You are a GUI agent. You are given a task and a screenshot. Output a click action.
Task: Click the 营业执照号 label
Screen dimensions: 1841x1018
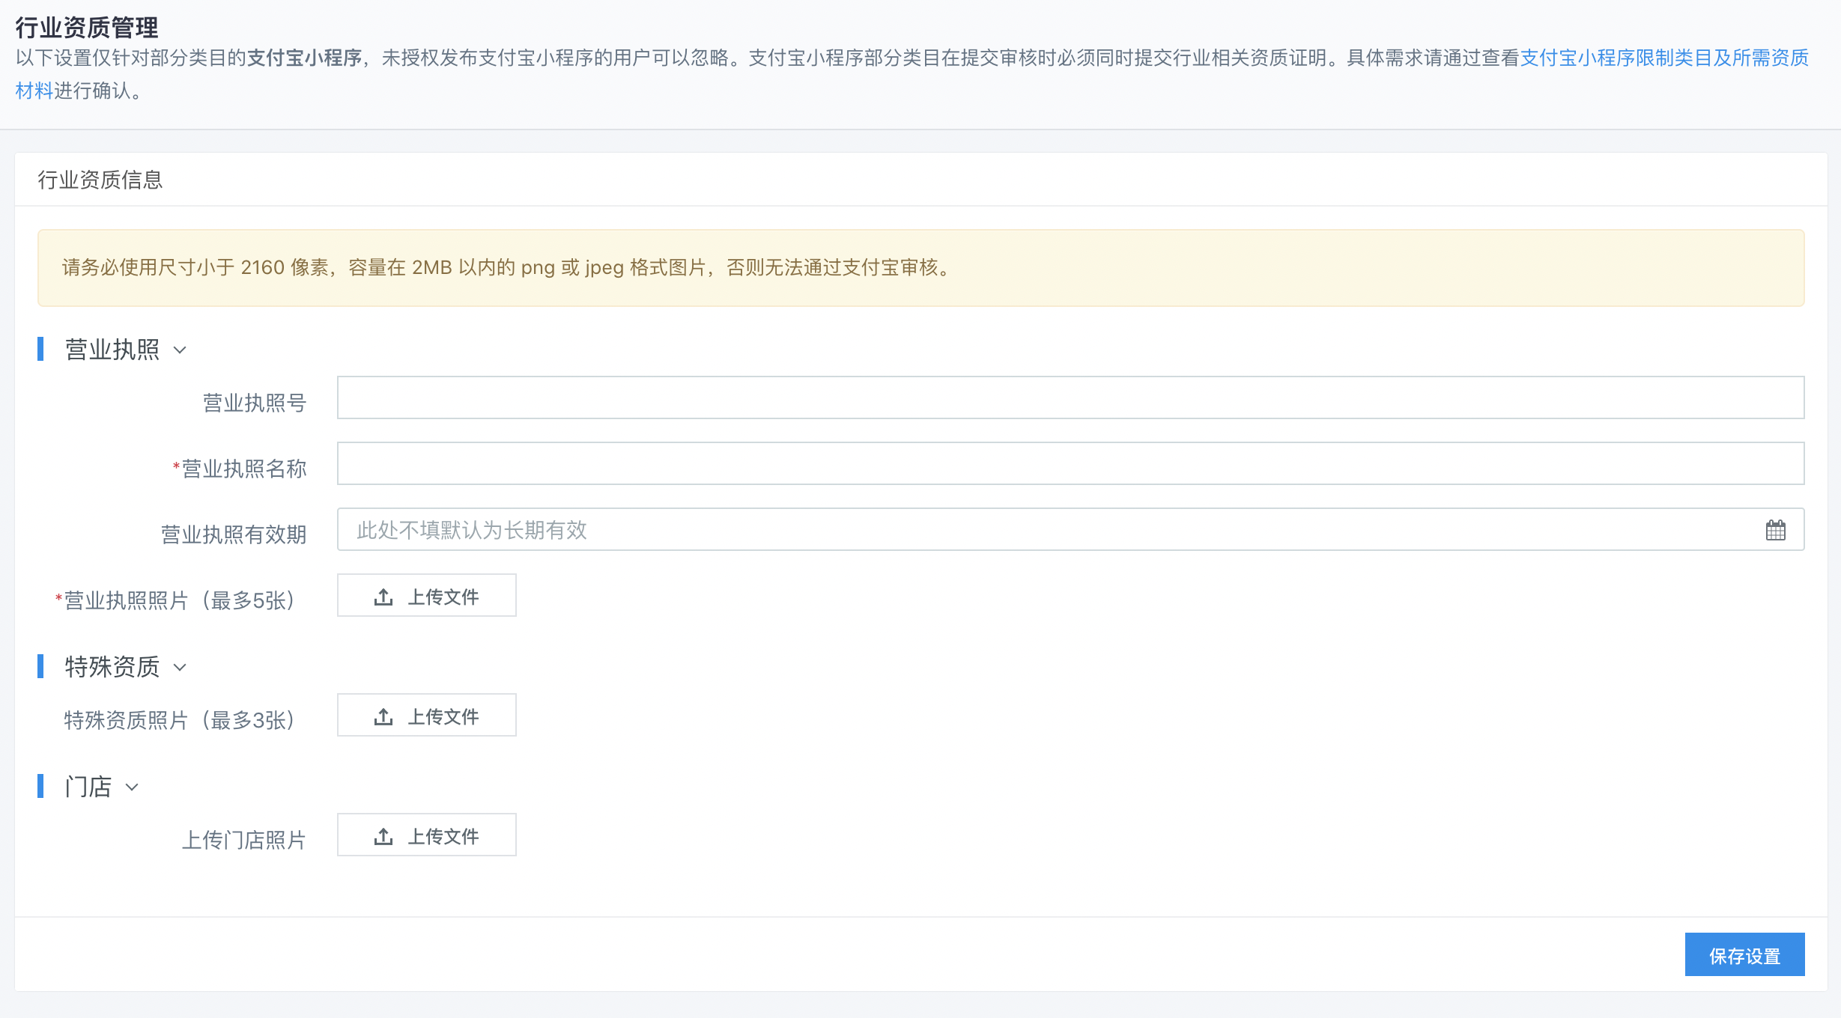[x=255, y=403]
